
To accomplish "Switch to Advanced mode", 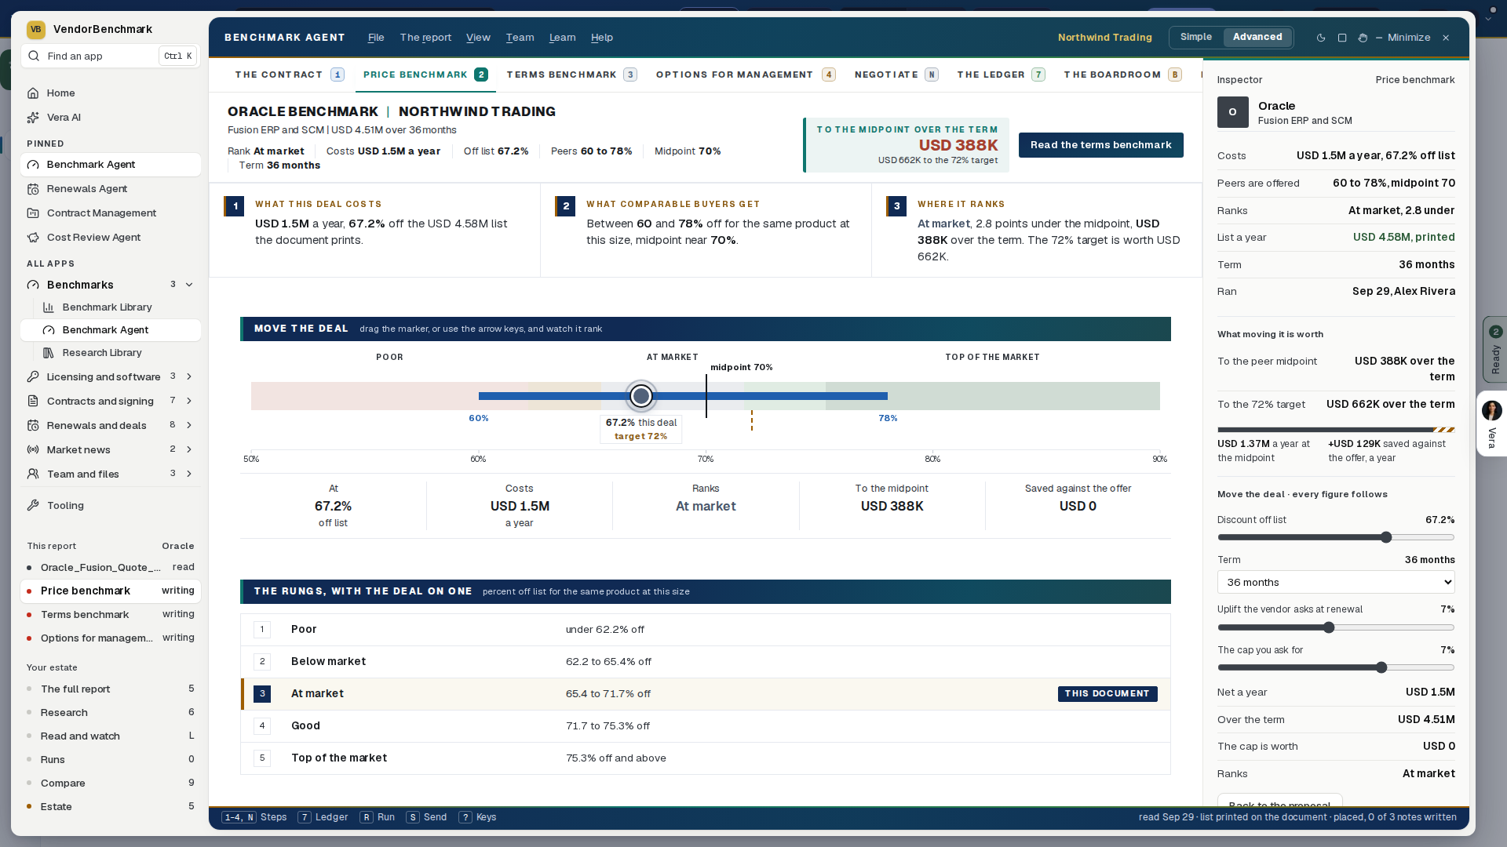I will pos(1257,37).
